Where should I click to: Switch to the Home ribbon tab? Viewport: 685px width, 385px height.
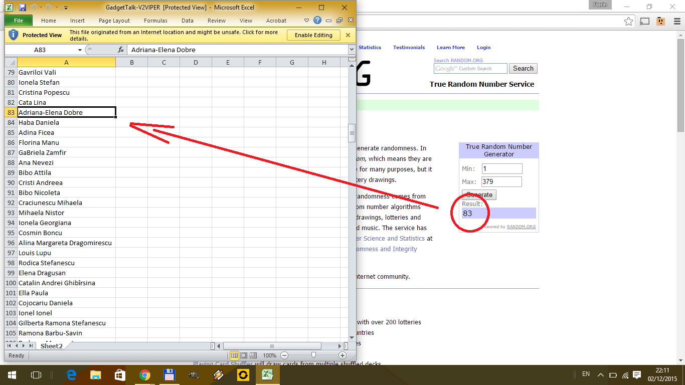coord(49,21)
